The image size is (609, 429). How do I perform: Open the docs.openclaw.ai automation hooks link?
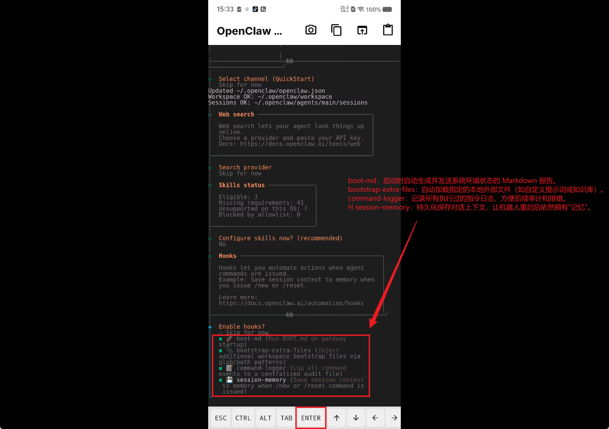[291, 303]
